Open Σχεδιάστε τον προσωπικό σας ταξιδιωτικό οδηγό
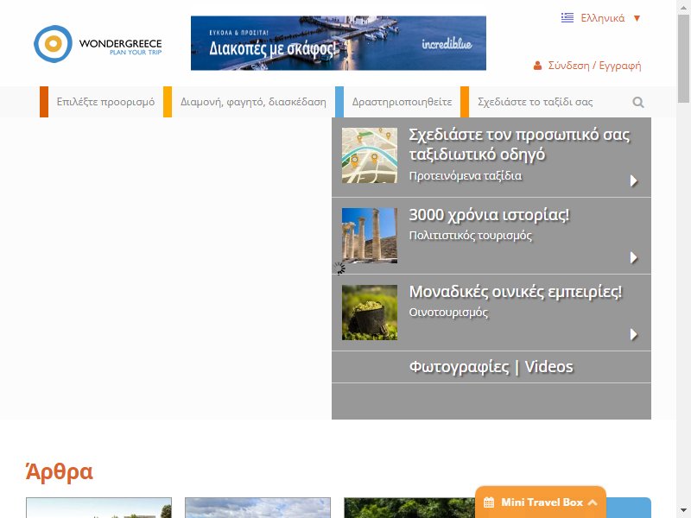Viewport: 691px width, 518px height. pos(519,144)
